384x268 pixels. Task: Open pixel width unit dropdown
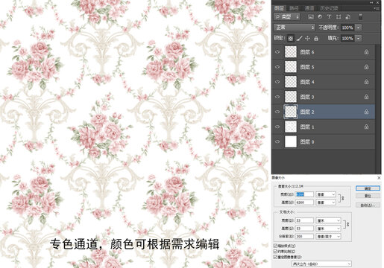point(326,194)
